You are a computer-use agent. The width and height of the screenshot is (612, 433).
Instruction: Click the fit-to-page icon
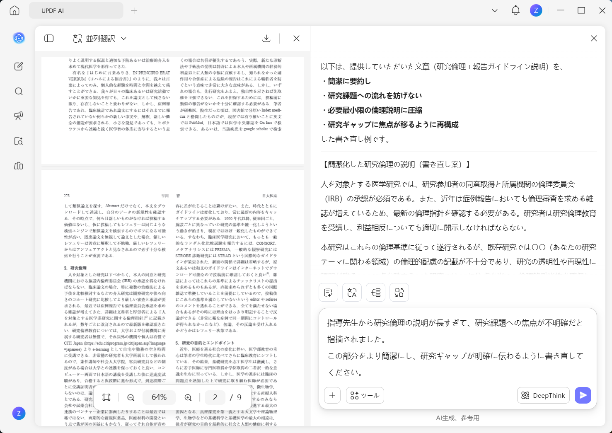tap(106, 397)
